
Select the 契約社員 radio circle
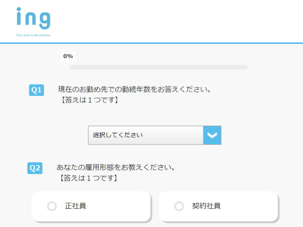179,206
